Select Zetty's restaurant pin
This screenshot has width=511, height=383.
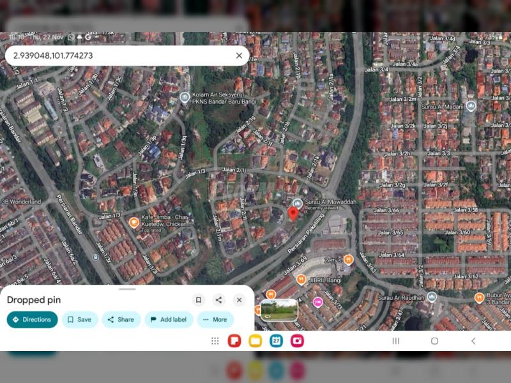(348, 259)
